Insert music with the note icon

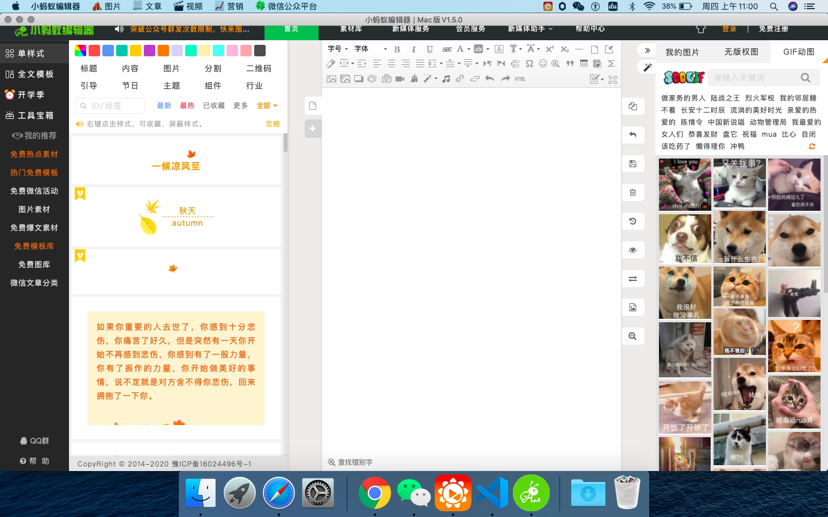pyautogui.click(x=446, y=79)
